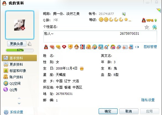Show previous service icons with left arrow
This screenshot has width=162, height=115.
pyautogui.click(x=135, y=47)
